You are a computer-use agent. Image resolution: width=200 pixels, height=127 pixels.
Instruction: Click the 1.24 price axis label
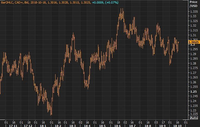pos(193,101)
